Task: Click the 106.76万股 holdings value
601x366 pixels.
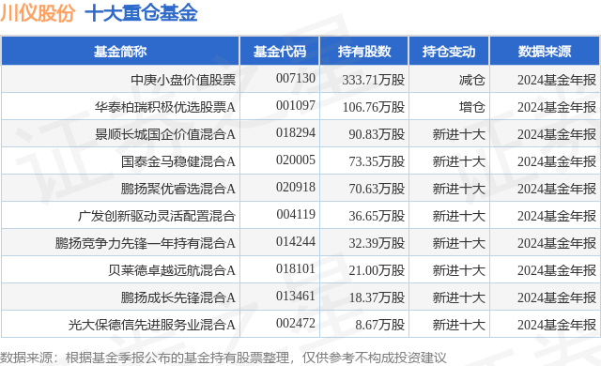Action: [374, 107]
